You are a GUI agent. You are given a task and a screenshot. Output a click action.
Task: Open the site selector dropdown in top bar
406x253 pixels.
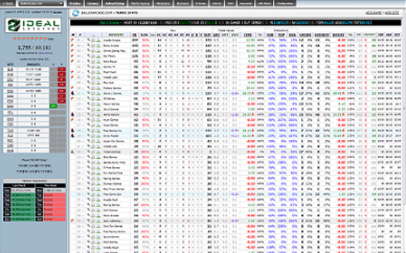click(x=41, y=4)
